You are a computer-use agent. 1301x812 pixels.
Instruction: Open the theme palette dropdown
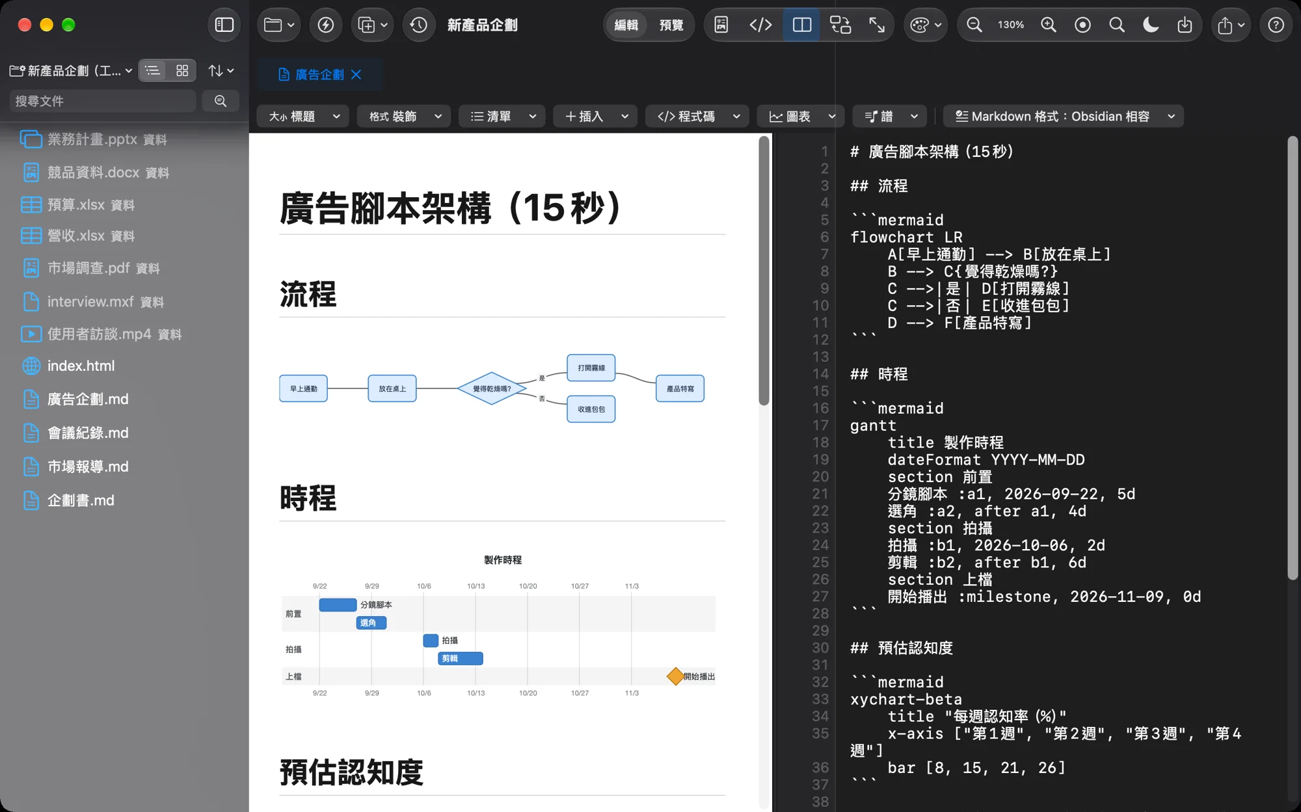926,25
